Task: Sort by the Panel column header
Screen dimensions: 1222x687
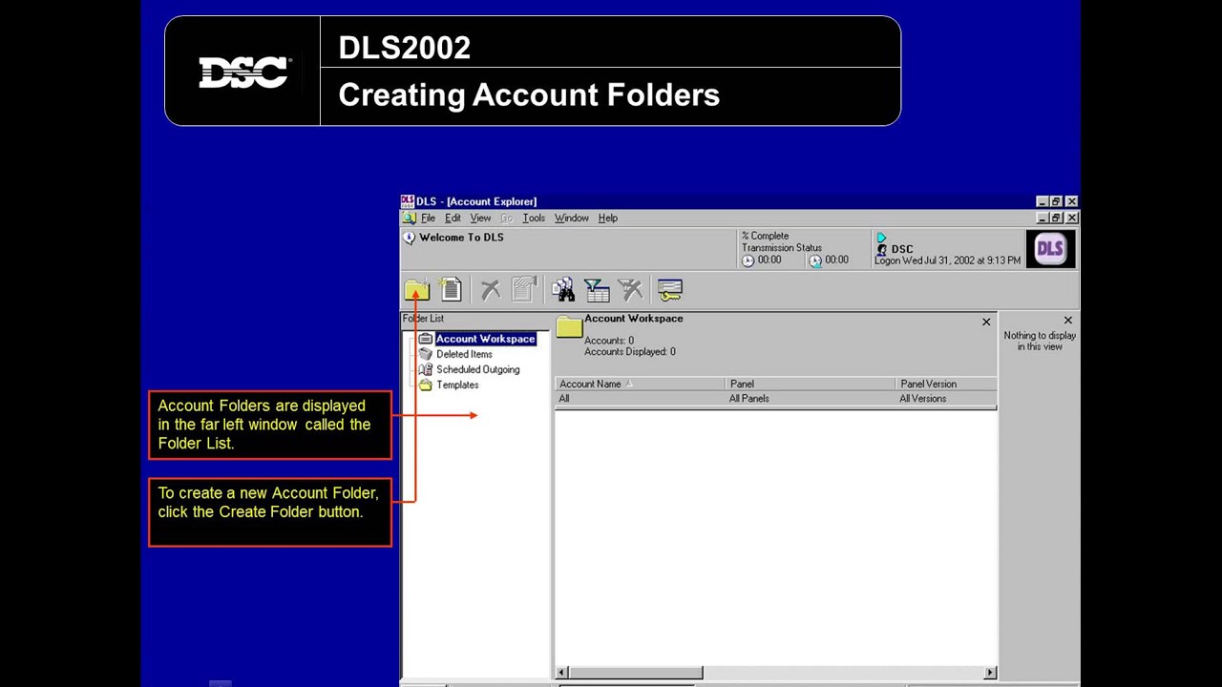Action: pos(811,384)
